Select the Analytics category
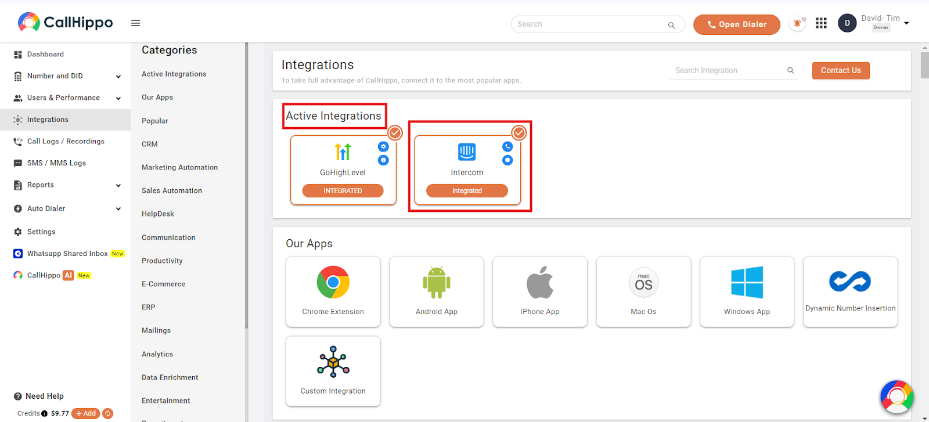This screenshot has height=422, width=929. (157, 354)
